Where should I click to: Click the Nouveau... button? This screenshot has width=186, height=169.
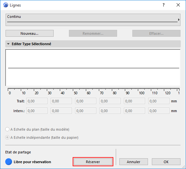click(x=30, y=33)
